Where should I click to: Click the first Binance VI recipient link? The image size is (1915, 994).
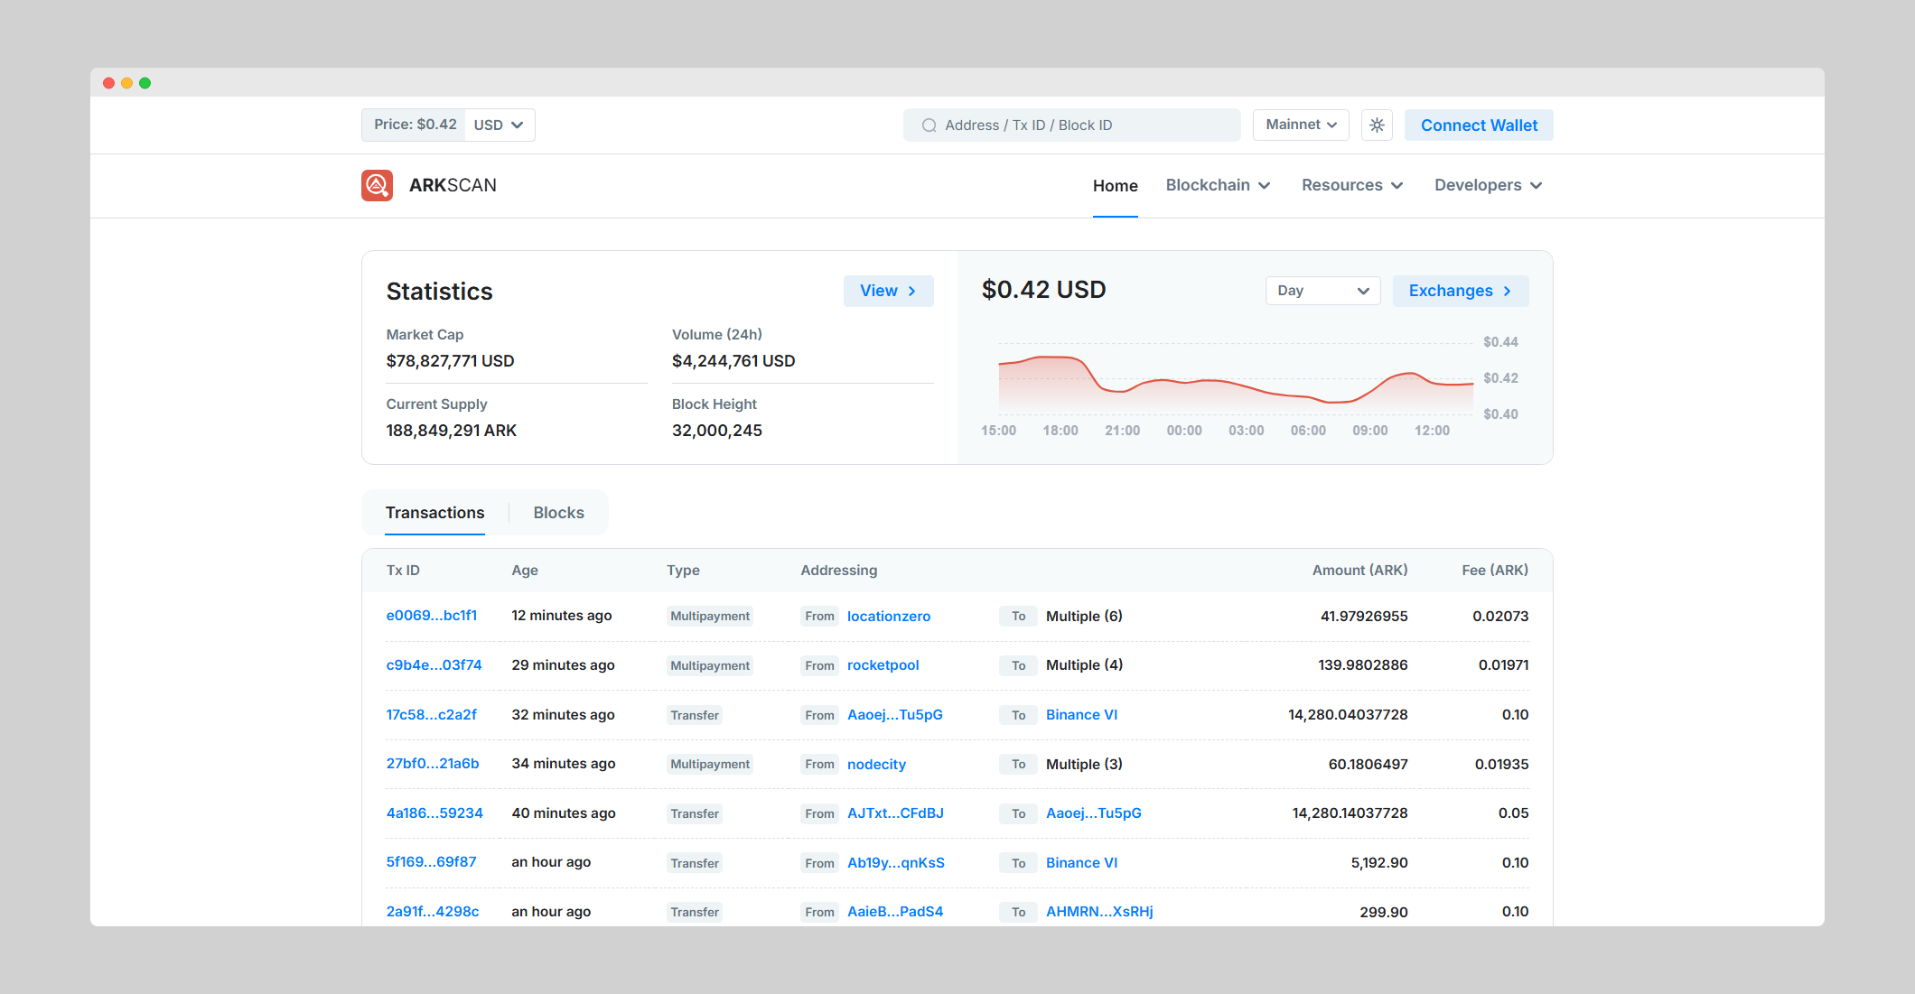click(1081, 715)
